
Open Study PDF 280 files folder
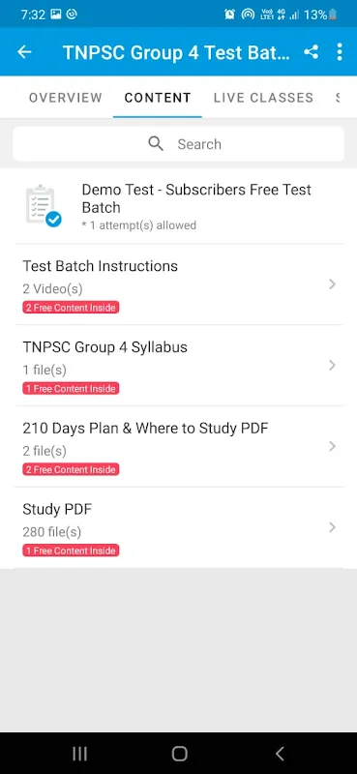(178, 527)
